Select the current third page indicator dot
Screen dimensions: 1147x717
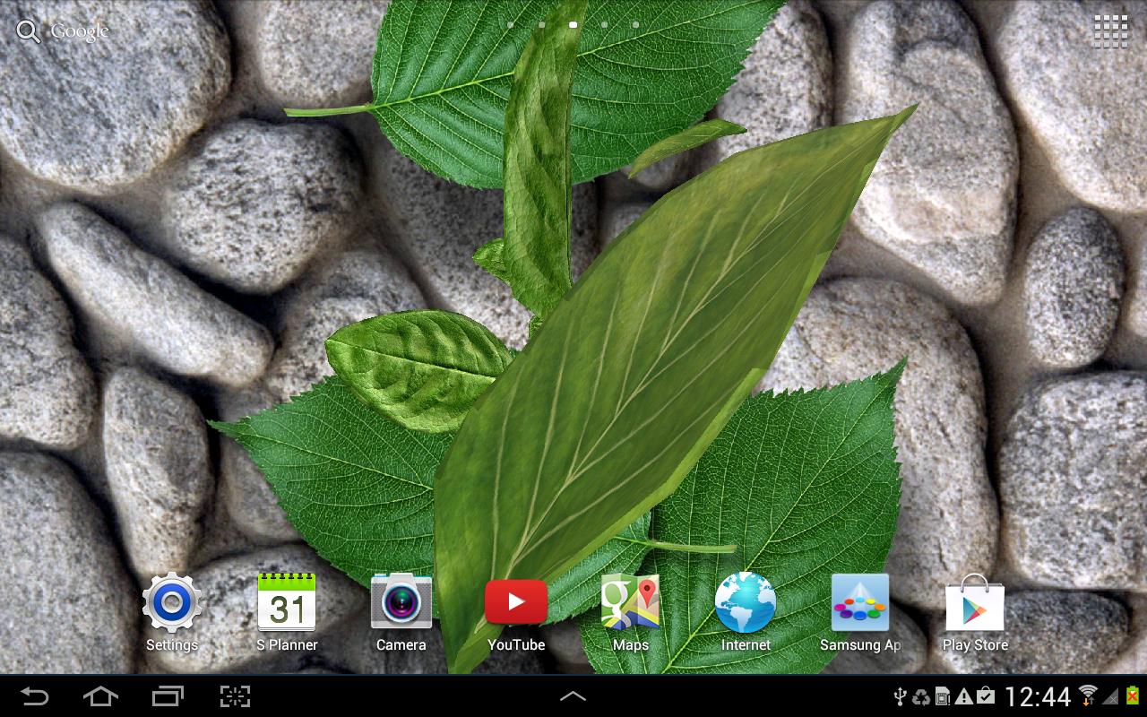573,25
